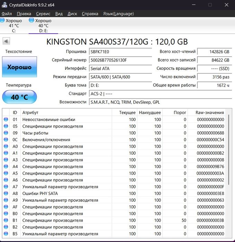Click the CrystalDiskInfo app icon in title bar
Image resolution: width=235 pixels, height=242 pixels.
point(4,4)
